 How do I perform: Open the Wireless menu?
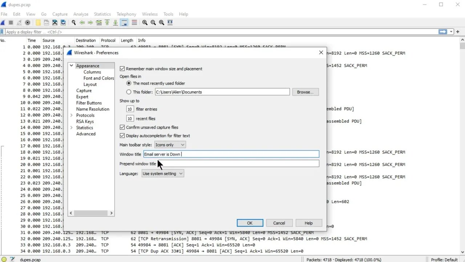coord(150,14)
